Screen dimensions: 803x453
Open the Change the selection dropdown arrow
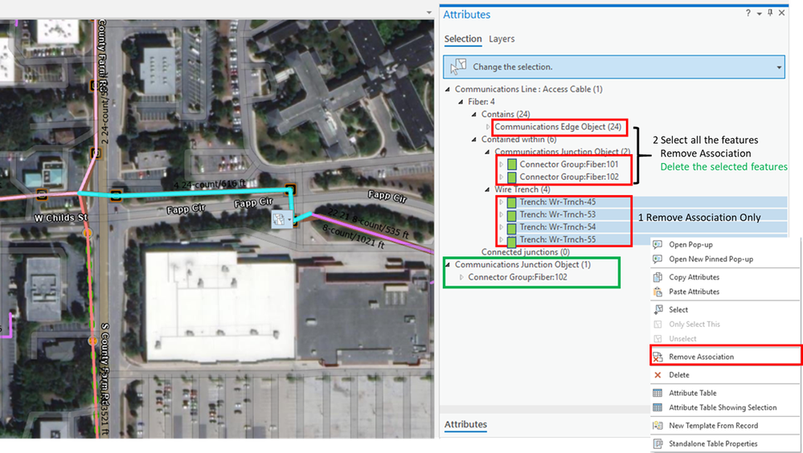point(779,67)
